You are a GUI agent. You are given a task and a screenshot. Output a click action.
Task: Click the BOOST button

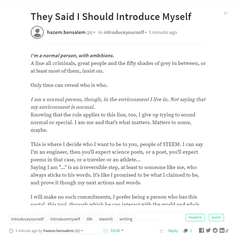click(x=216, y=217)
